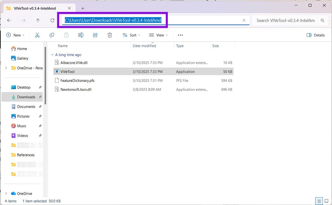Select the Albacore.ViVe.dll file name
This screenshot has height=205, width=332.
coord(74,63)
